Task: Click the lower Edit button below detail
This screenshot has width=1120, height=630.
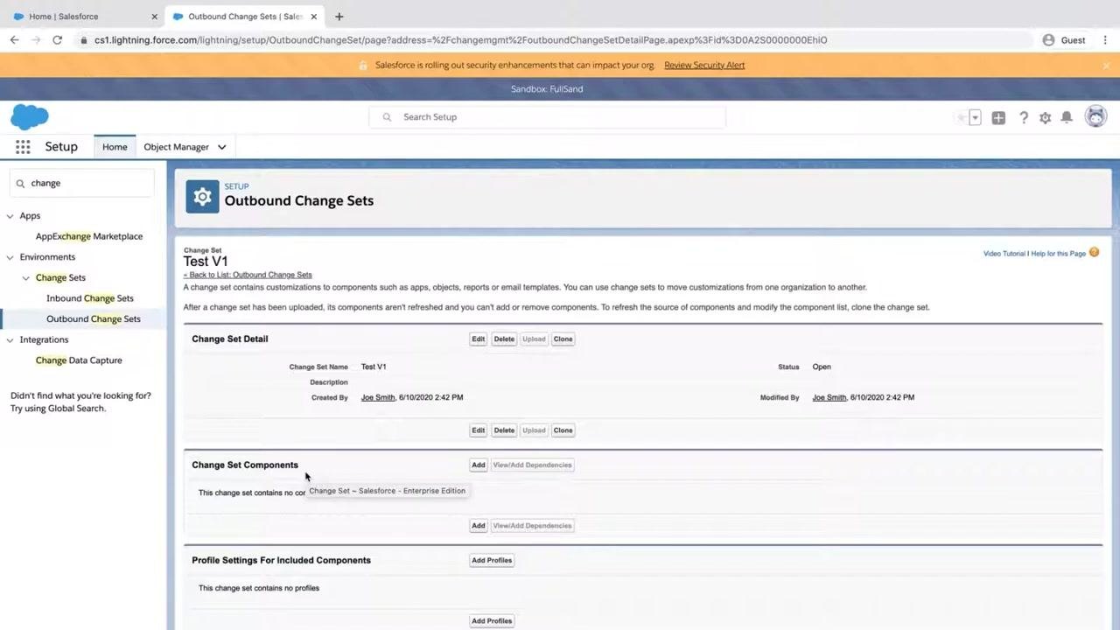Action: click(478, 430)
